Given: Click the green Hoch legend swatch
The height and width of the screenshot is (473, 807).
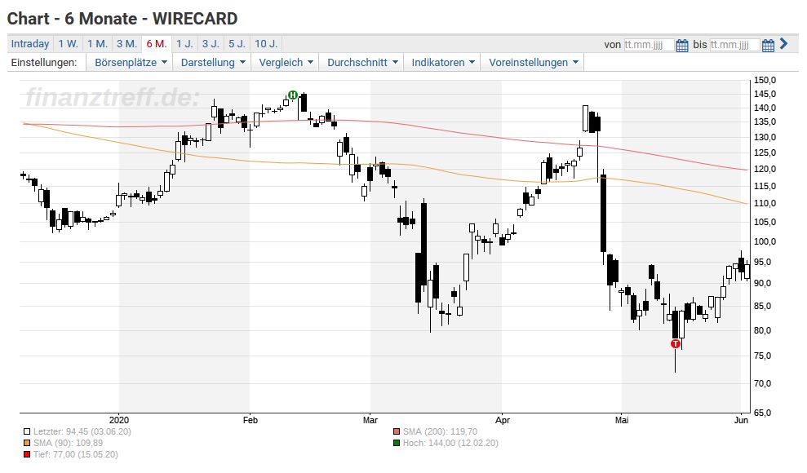Looking at the screenshot, I should pyautogui.click(x=397, y=443).
